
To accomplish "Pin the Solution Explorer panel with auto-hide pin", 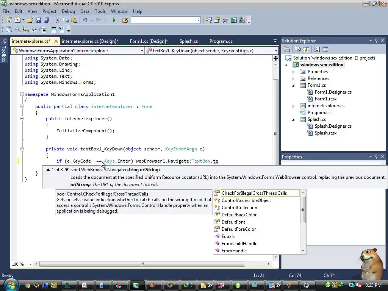I will click(376, 41).
